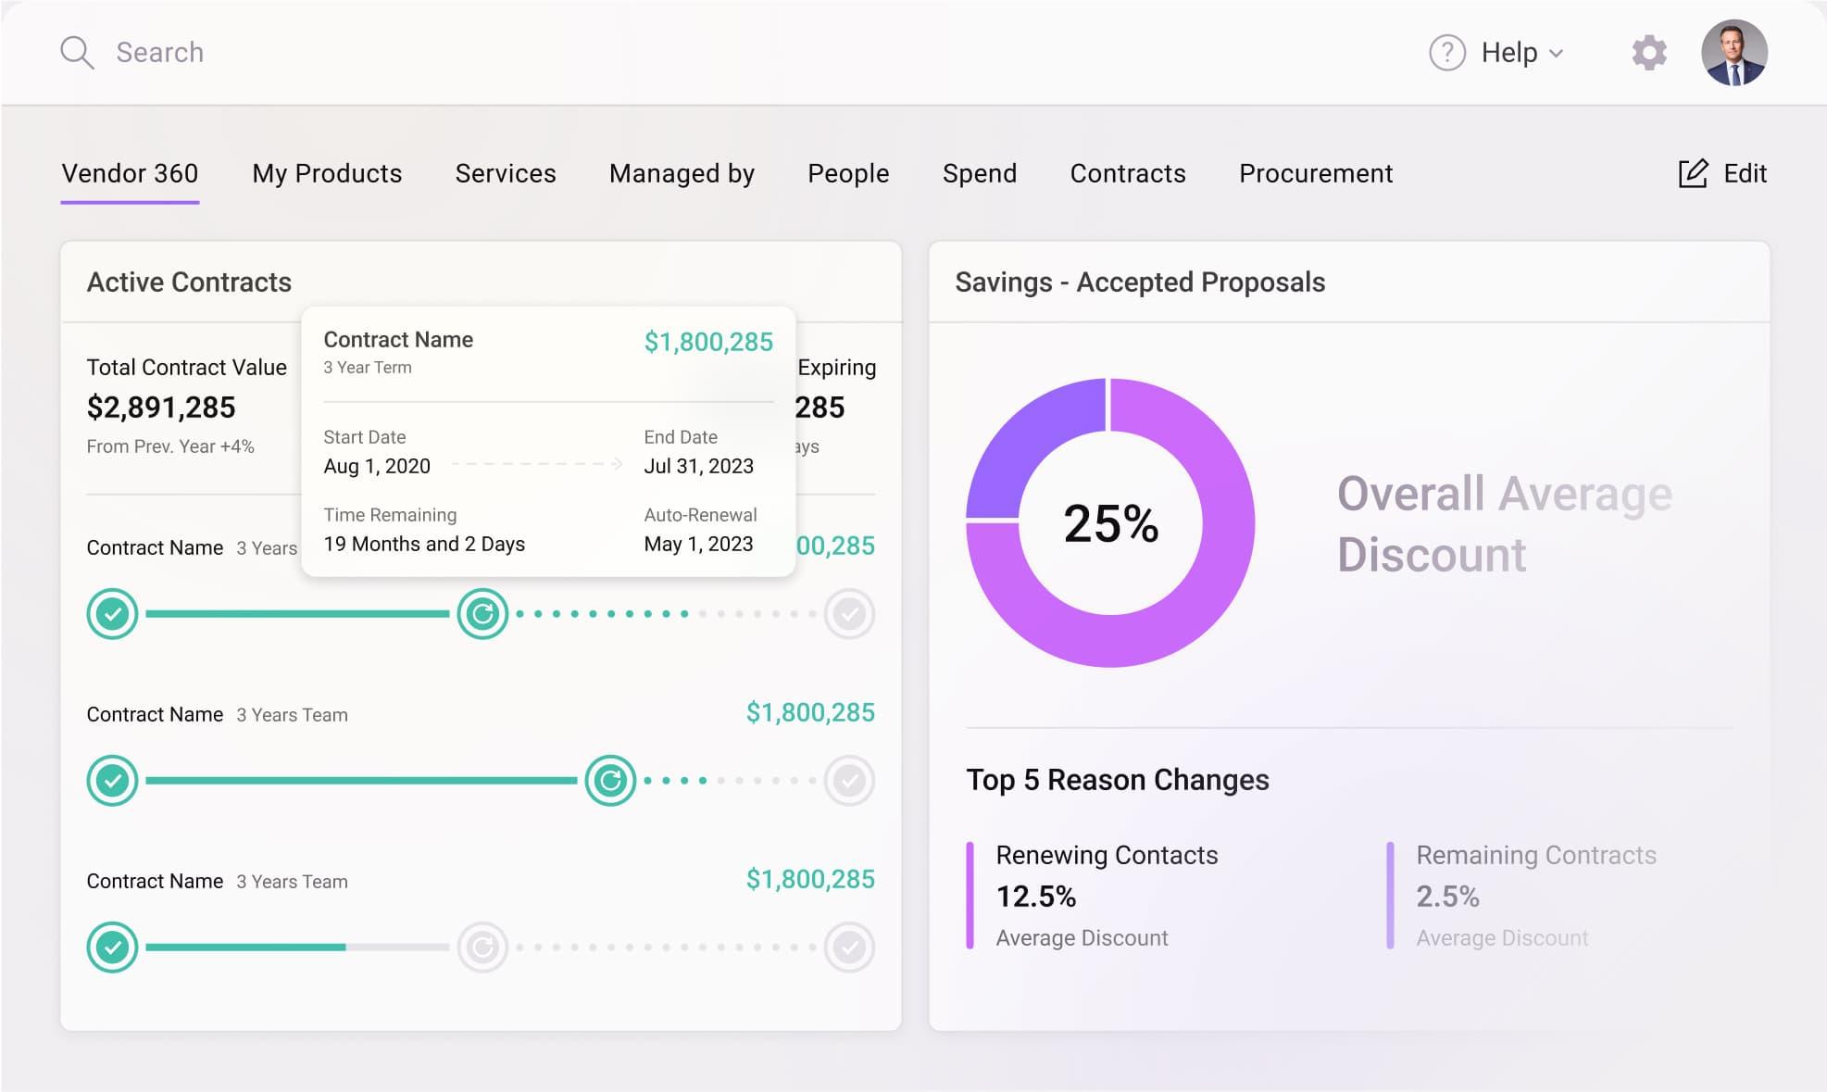
Task: Click the user profile avatar icon
Action: [x=1733, y=52]
